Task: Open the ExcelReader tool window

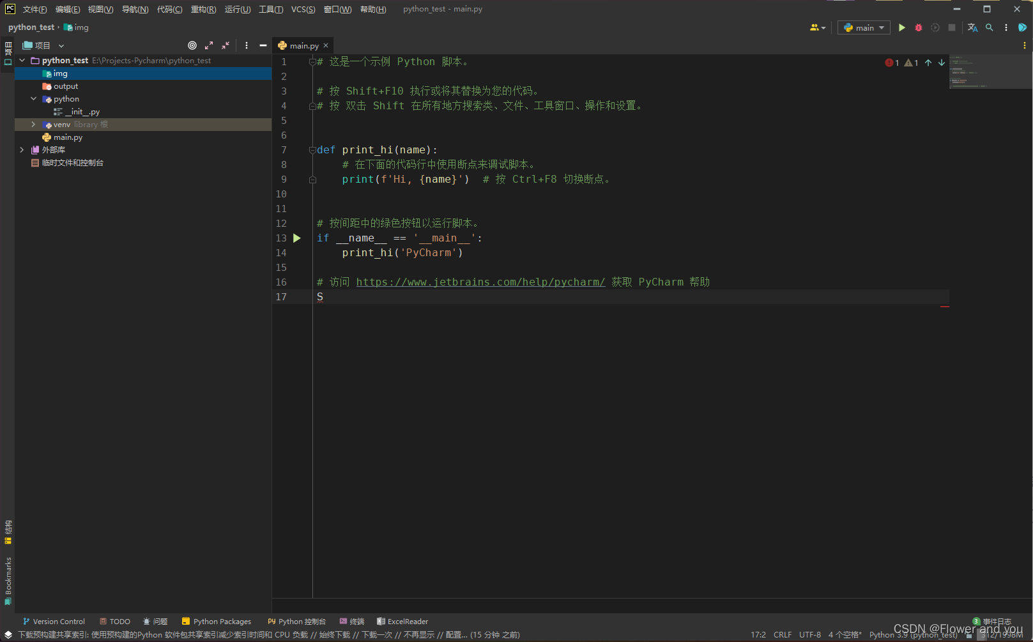Action: pos(402,621)
